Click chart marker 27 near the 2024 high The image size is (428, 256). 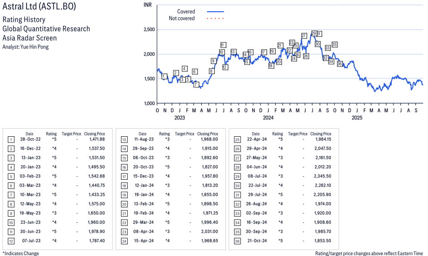point(304,35)
